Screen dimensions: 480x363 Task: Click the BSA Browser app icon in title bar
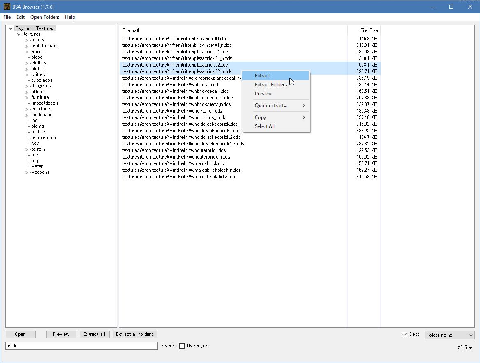(x=7, y=7)
